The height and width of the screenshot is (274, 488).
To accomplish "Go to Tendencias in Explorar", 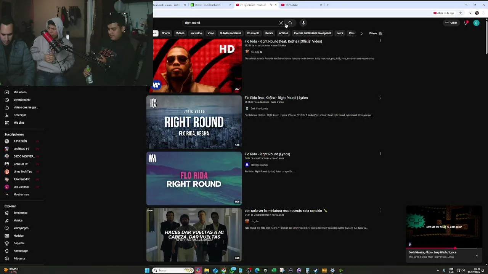I will (21, 213).
